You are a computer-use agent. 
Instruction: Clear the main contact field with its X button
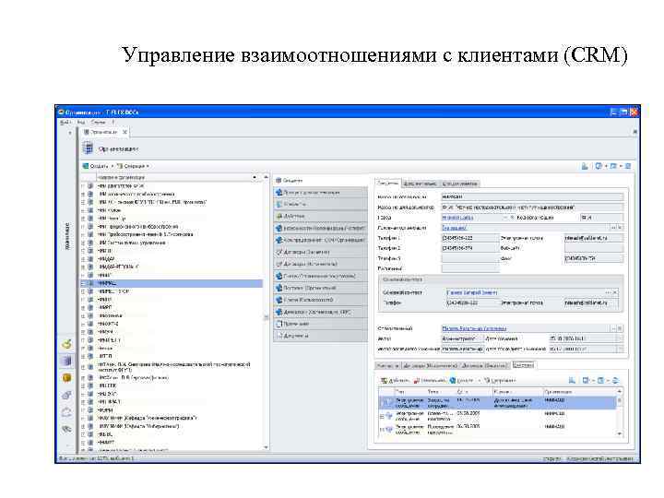(x=615, y=292)
